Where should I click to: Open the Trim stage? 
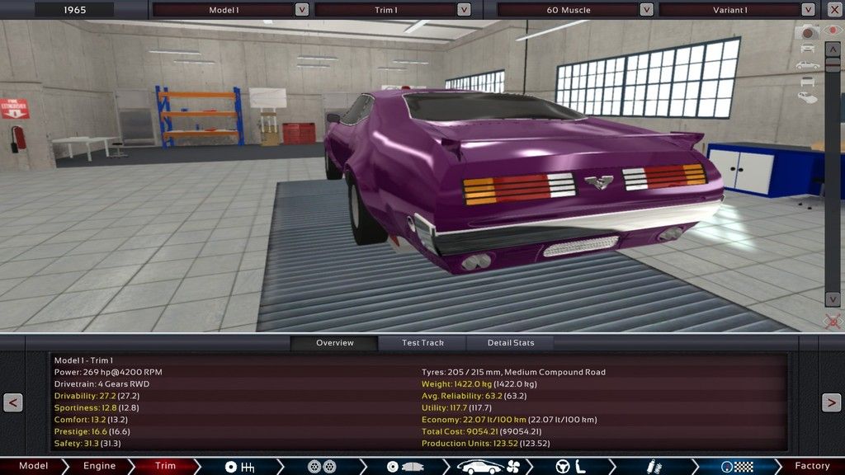click(x=165, y=467)
